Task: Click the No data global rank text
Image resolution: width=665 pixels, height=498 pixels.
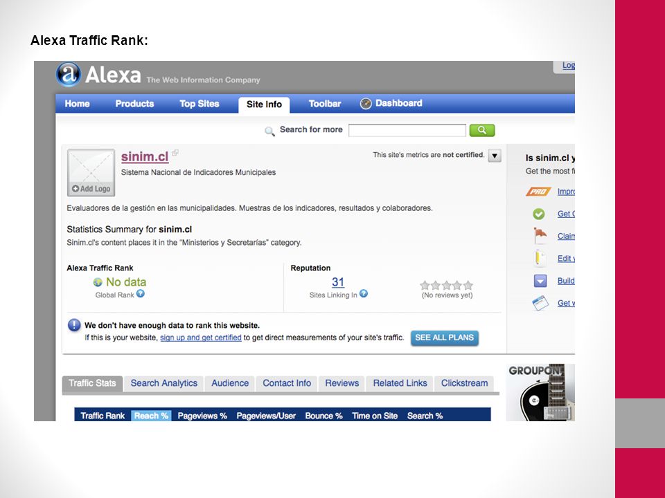Action: coord(126,282)
